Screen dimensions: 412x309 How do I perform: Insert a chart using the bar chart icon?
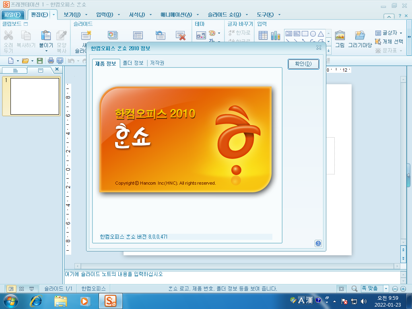(275, 35)
